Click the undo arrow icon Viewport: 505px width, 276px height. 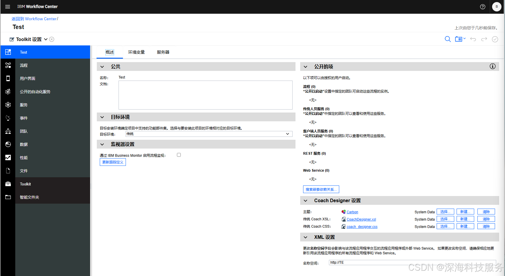473,39
